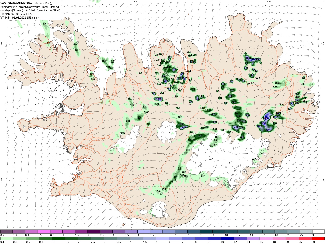Click the bright pink legend swatch between 0.5 and 0.8

click(x=44, y=232)
